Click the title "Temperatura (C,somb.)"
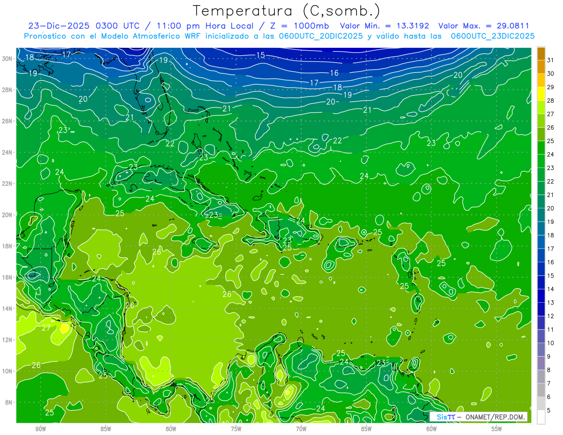Image resolution: width=563 pixels, height=435 pixels. coord(287,11)
